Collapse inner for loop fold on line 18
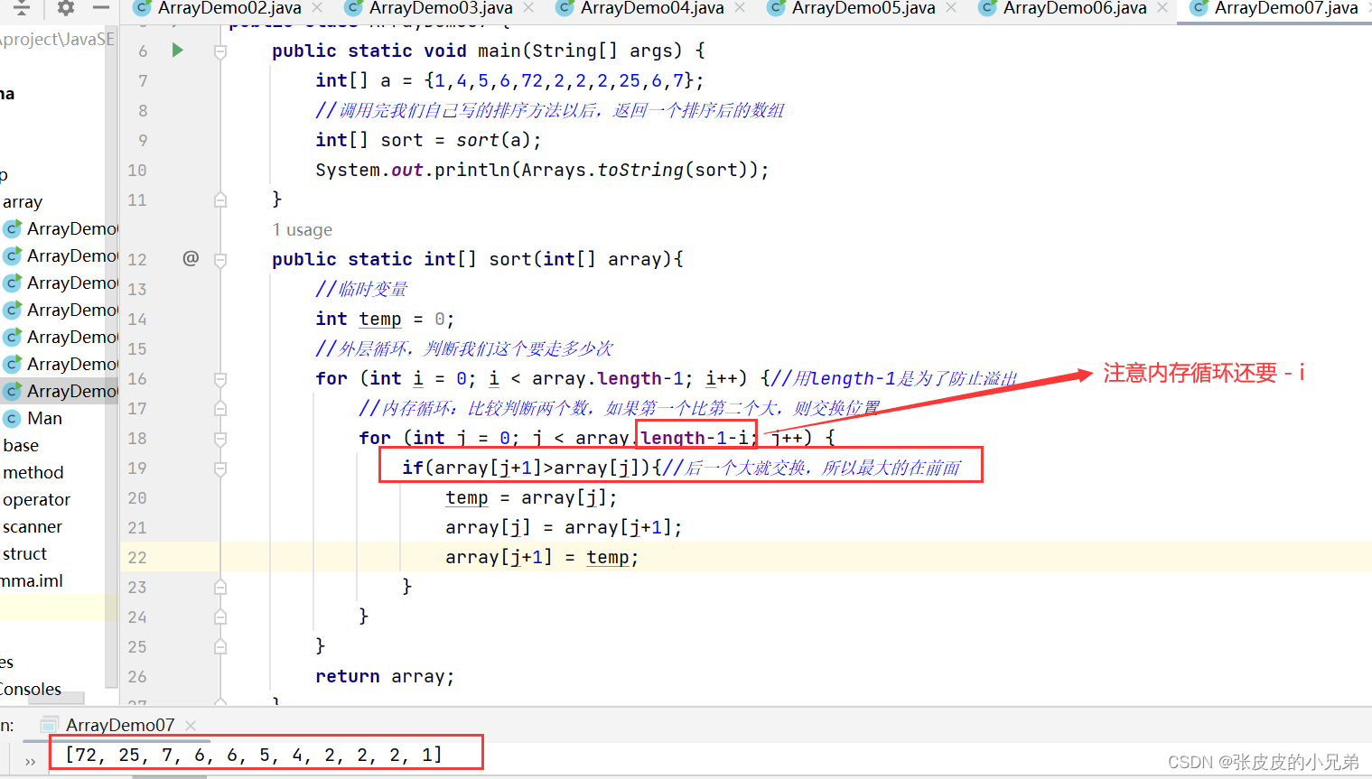The image size is (1372, 779). [x=219, y=439]
